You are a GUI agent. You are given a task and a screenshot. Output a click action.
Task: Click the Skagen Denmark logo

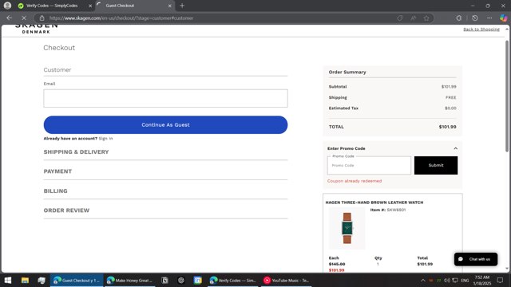click(x=36, y=29)
